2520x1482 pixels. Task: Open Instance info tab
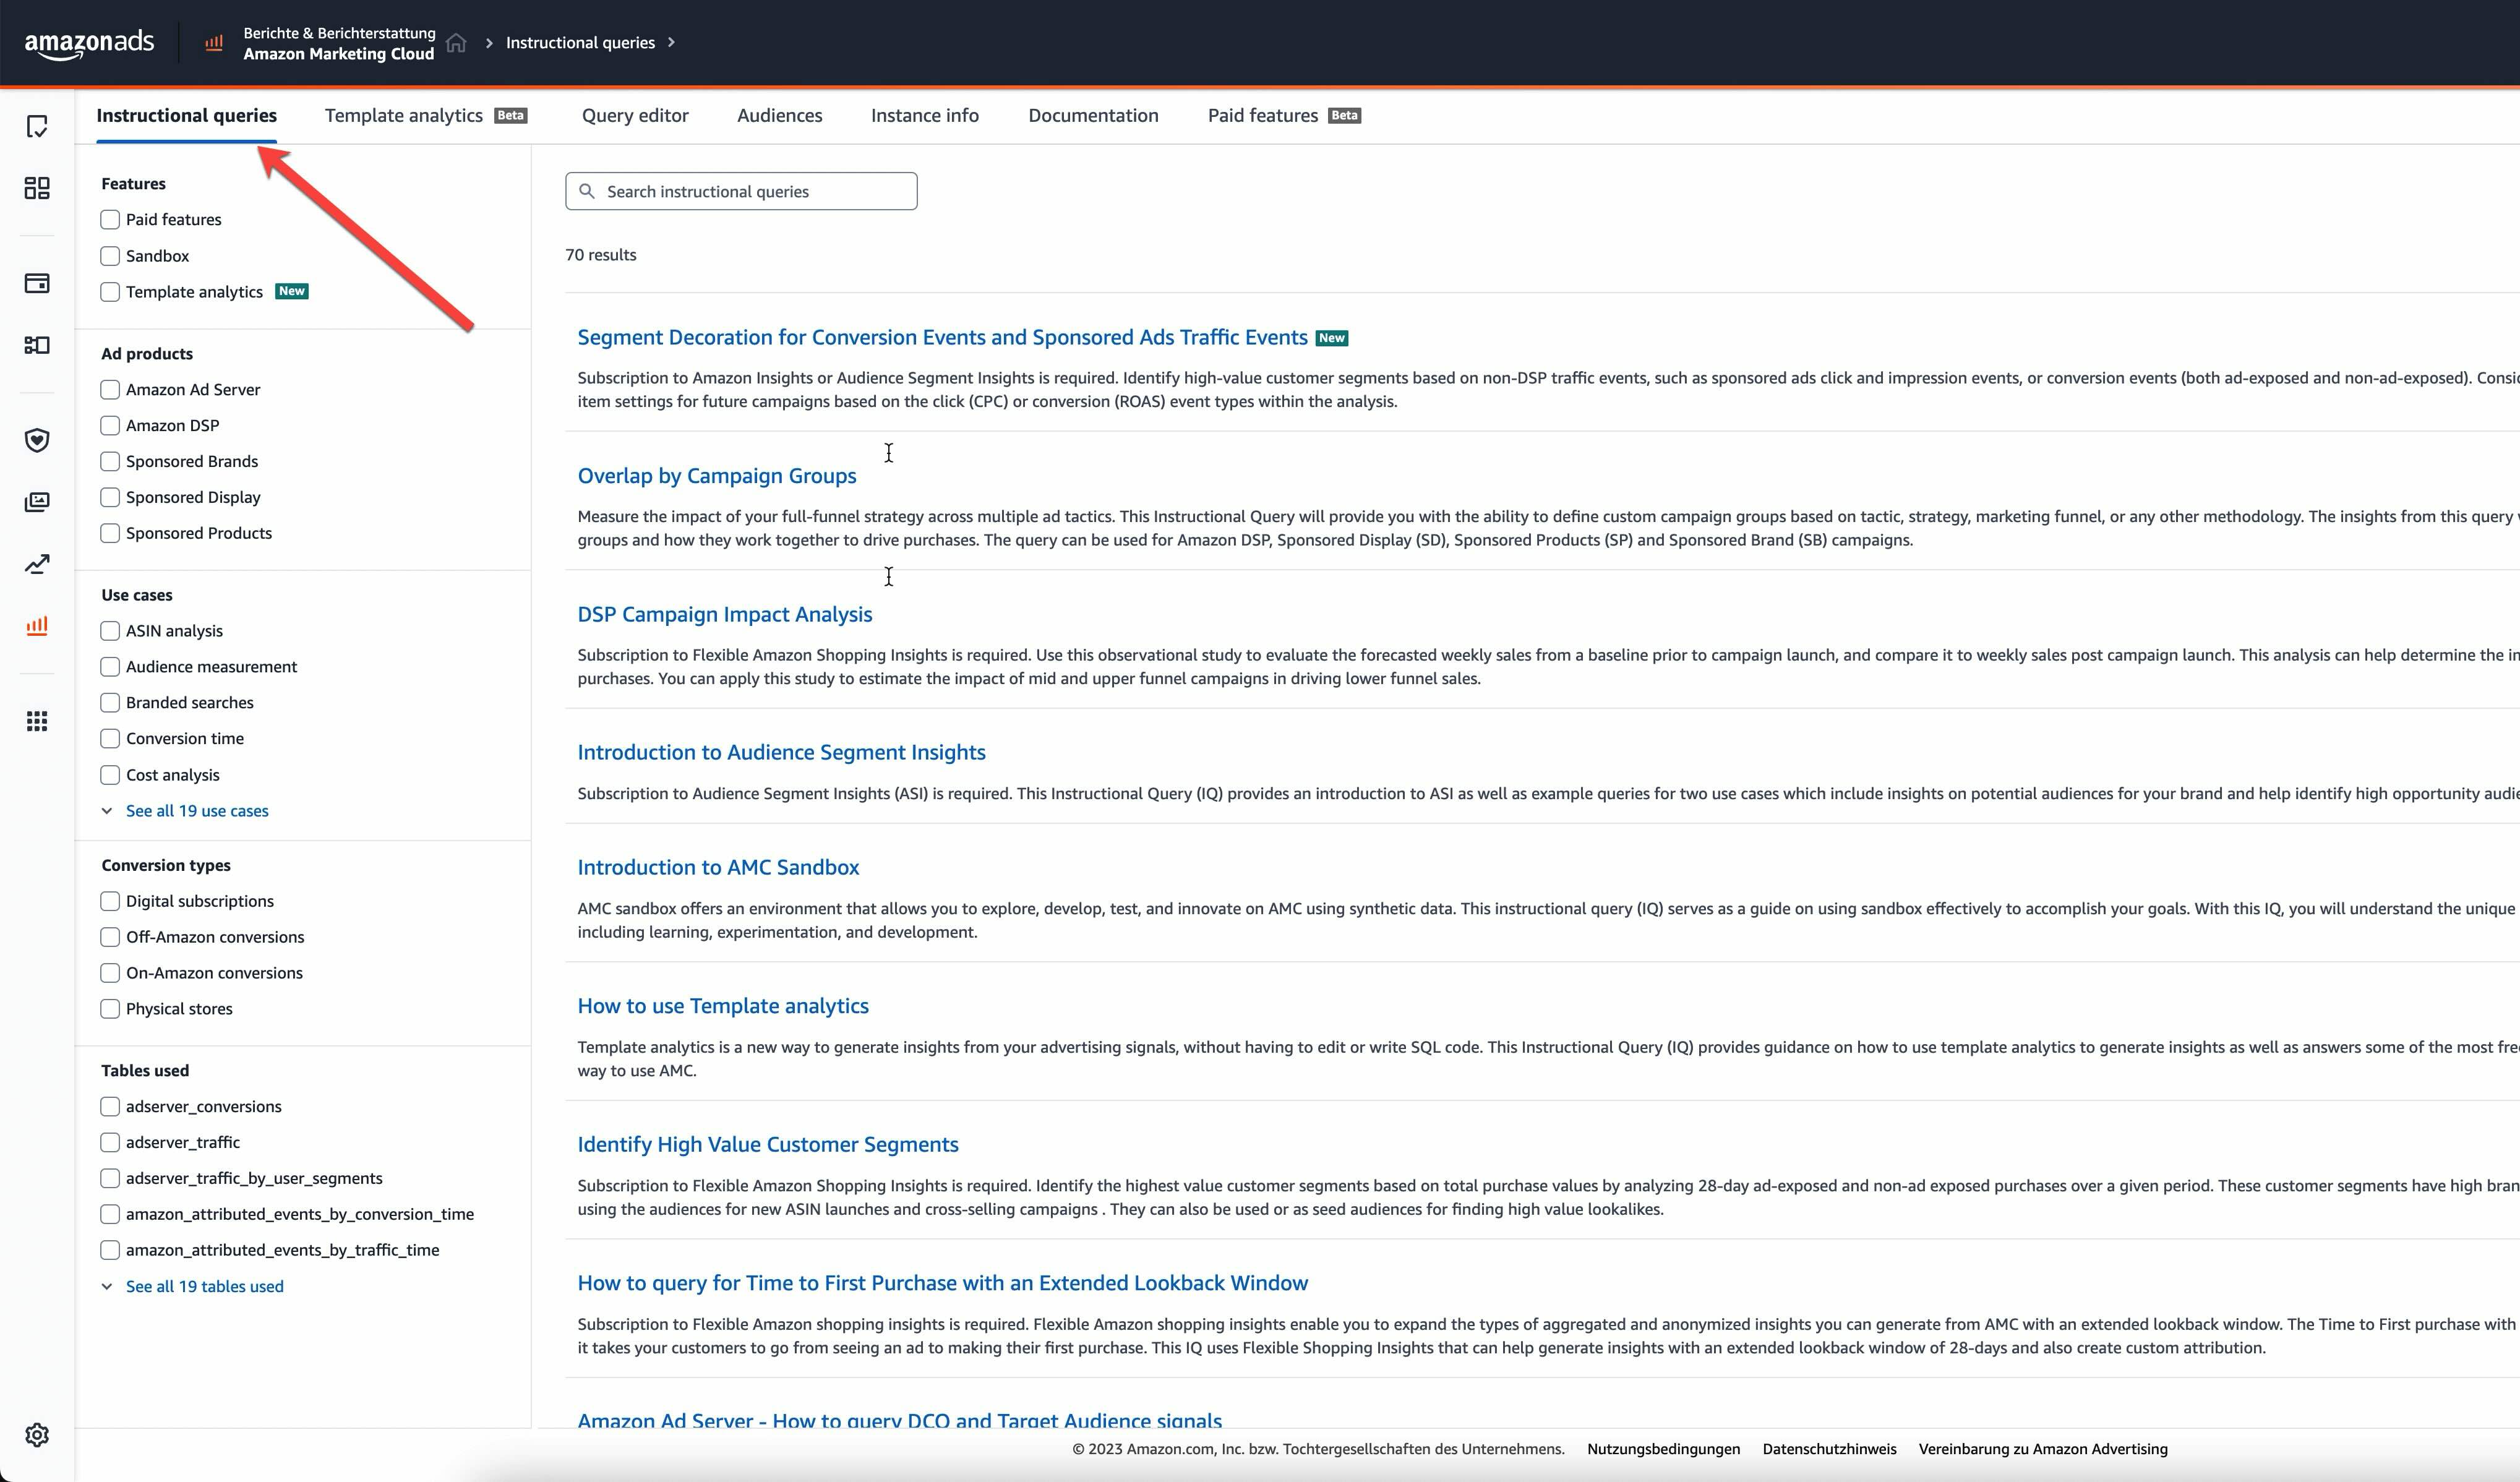pyautogui.click(x=925, y=116)
